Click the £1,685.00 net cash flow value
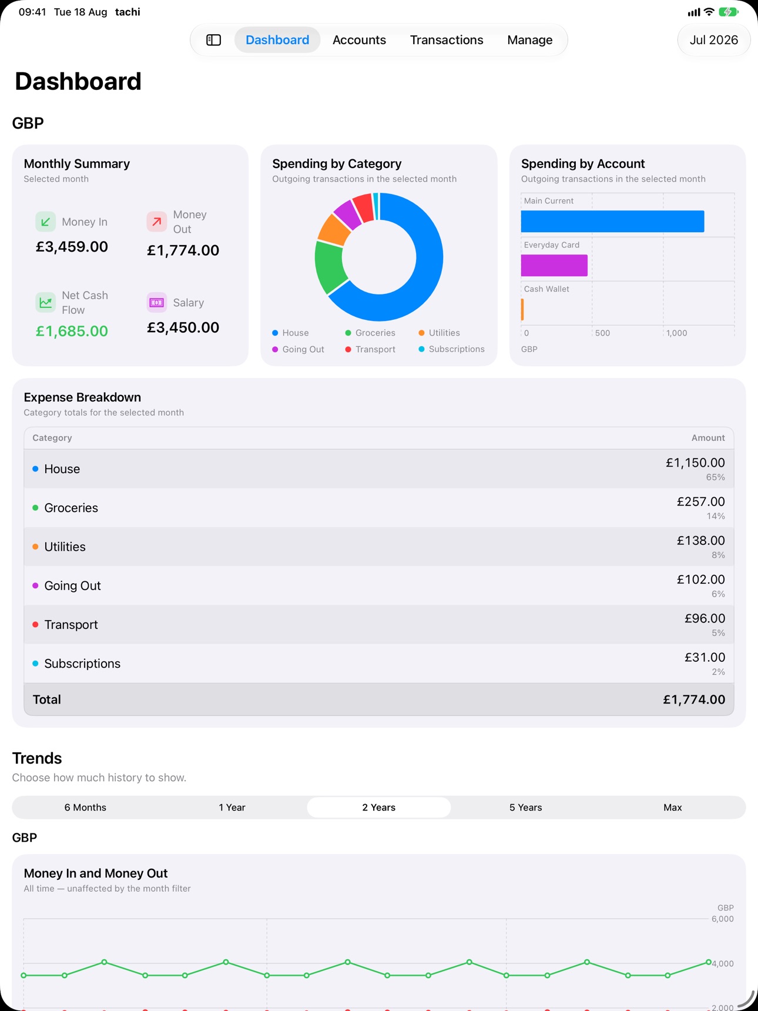The image size is (758, 1011). [x=72, y=331]
